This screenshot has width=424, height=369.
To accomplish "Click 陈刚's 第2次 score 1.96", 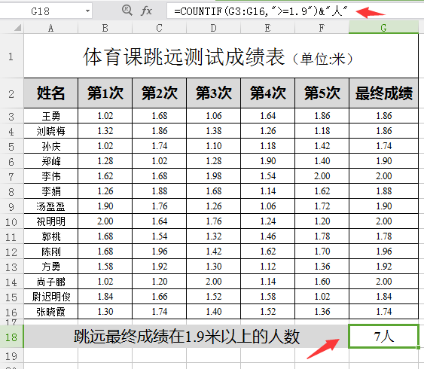I will point(159,252).
